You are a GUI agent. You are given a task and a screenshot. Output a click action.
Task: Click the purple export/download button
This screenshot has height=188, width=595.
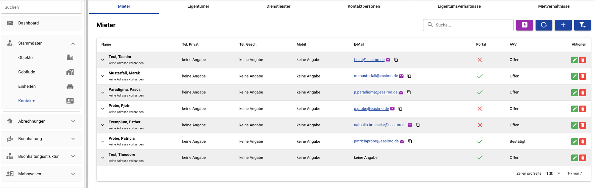[x=524, y=25]
